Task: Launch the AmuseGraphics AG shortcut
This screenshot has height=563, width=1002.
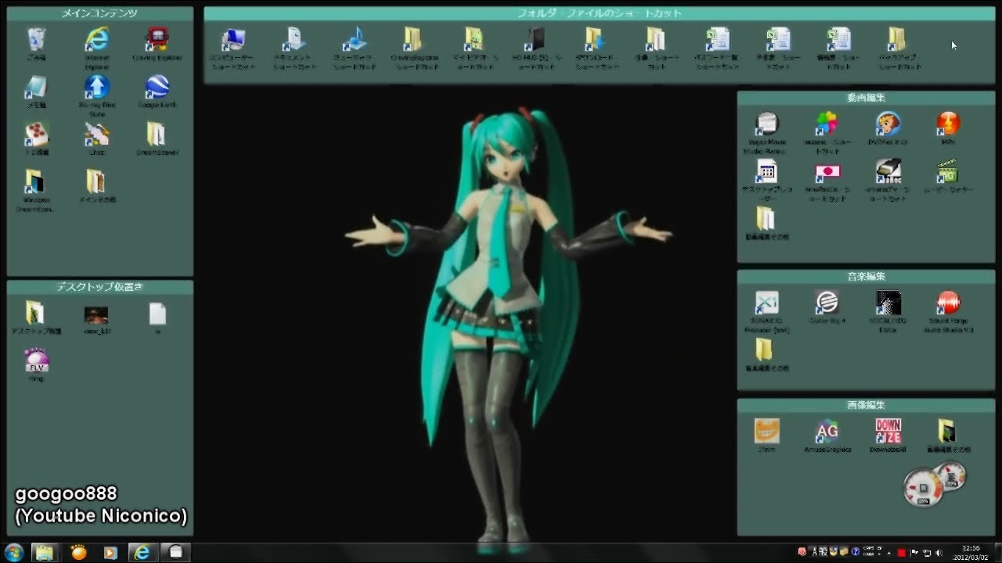Action: pos(827,431)
